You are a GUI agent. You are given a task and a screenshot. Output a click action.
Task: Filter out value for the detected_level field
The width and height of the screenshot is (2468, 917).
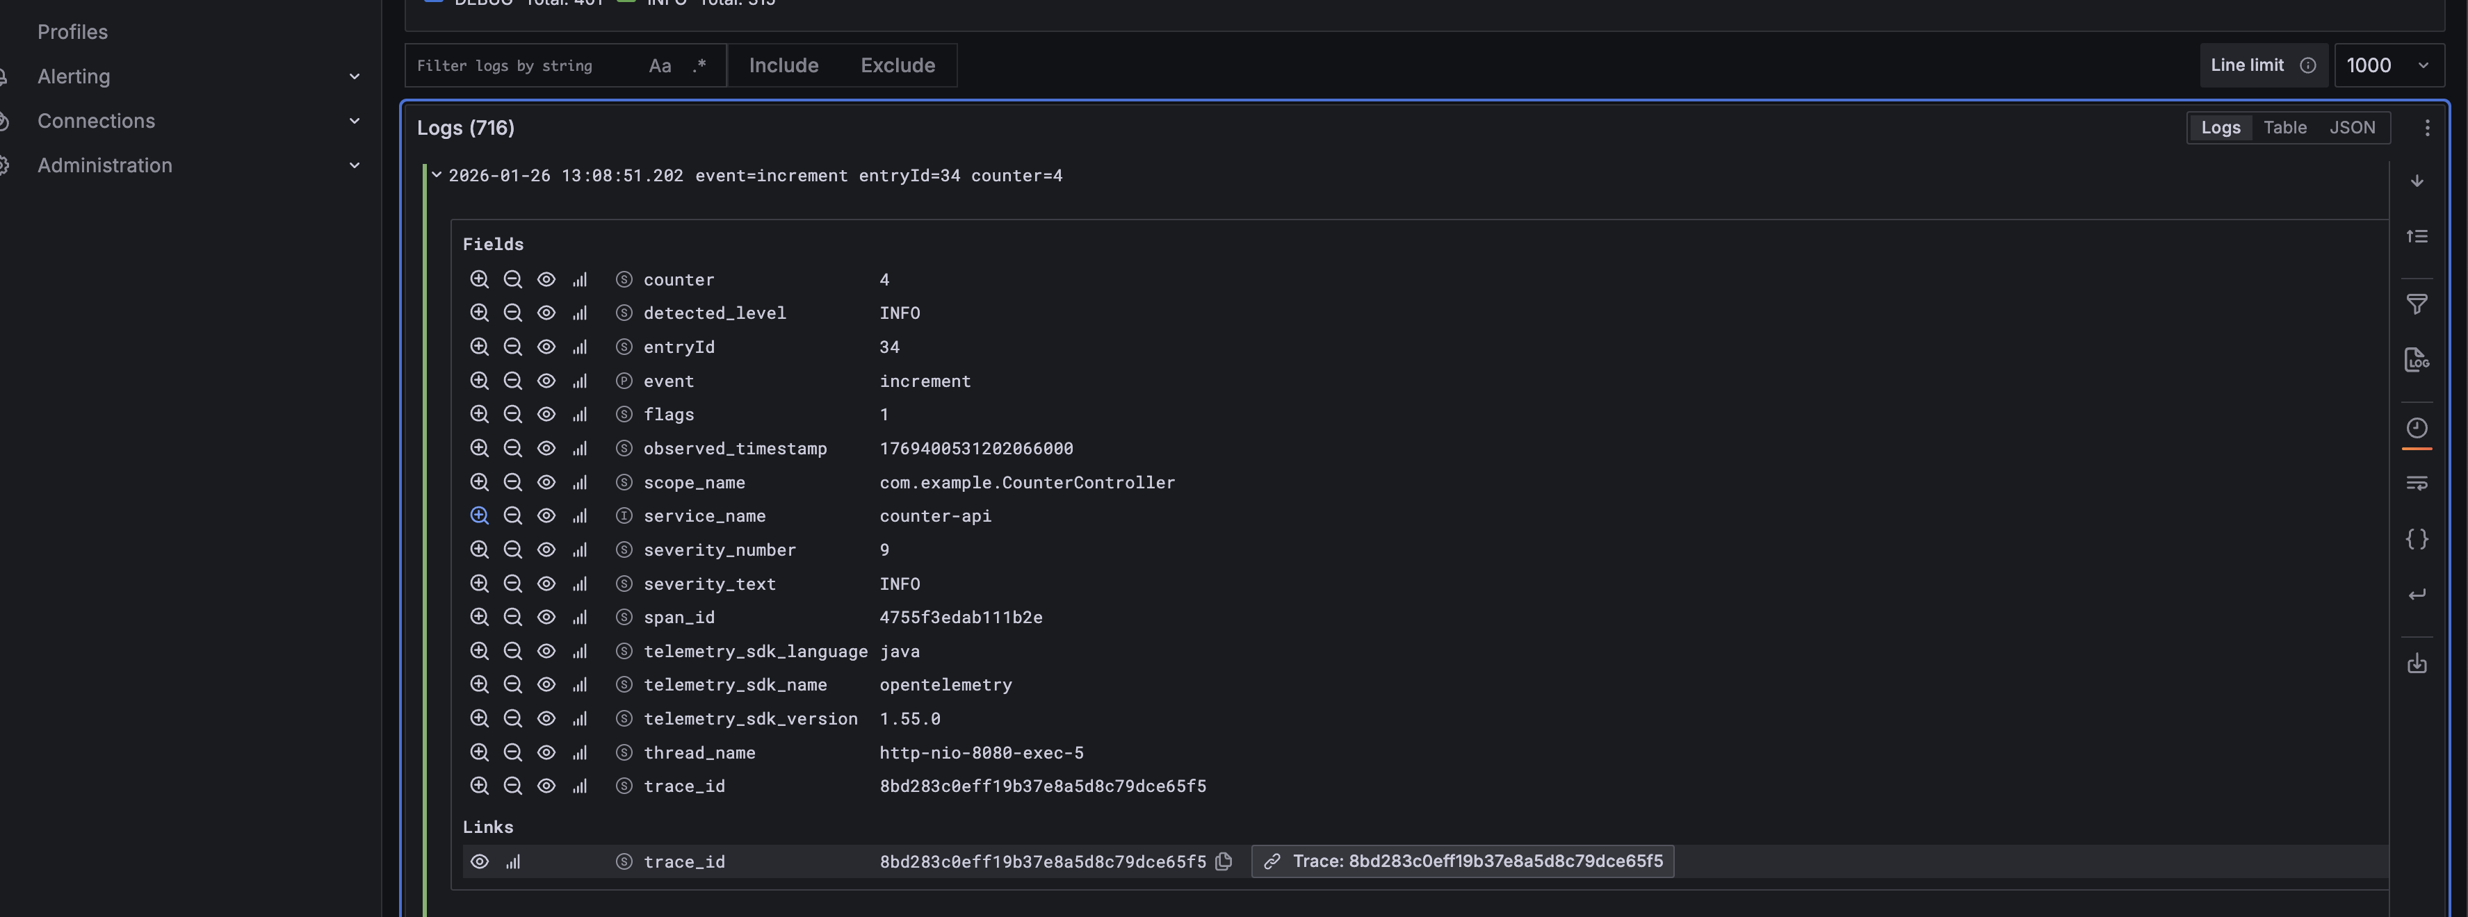(x=512, y=313)
